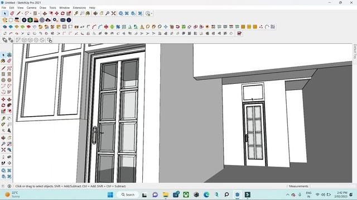Select the Move tool in left toolbar
Viewport: 357px width, 200px height.
[x=3, y=99]
